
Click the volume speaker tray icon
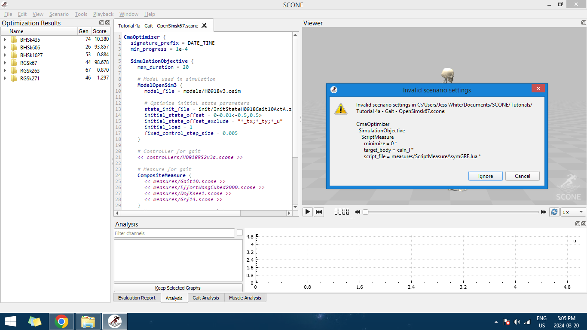pos(517,322)
